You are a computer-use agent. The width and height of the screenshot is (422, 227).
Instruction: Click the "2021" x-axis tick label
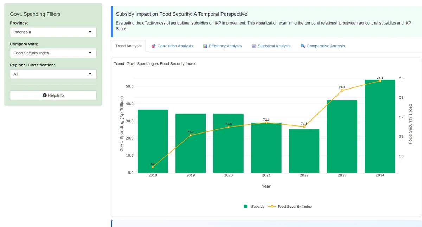click(266, 175)
